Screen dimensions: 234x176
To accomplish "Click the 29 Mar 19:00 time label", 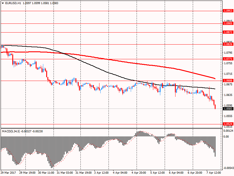I will (27, 173).
